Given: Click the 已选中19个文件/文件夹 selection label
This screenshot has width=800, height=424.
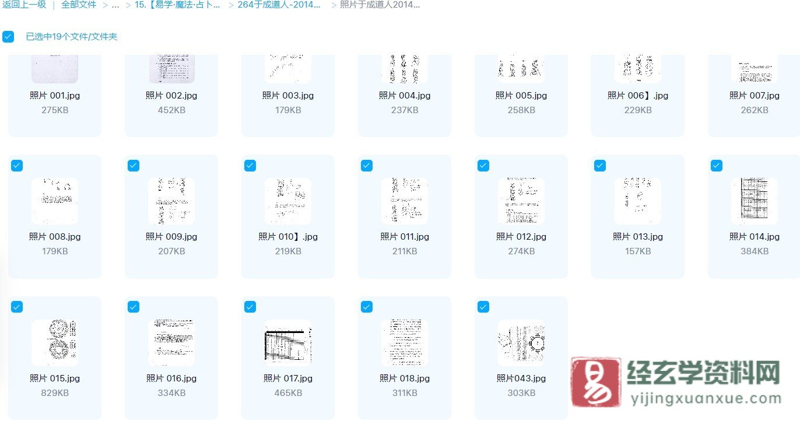Looking at the screenshot, I should click(72, 37).
